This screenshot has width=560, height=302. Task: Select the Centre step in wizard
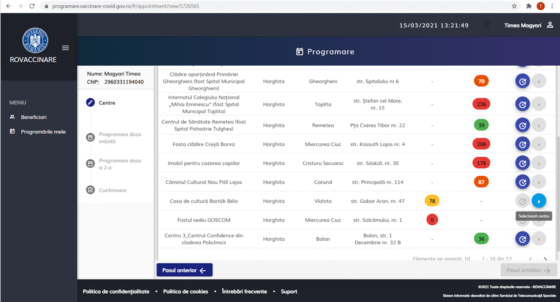tap(107, 103)
